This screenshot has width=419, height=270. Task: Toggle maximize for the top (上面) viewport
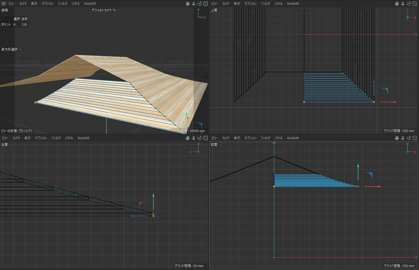coord(415,4)
